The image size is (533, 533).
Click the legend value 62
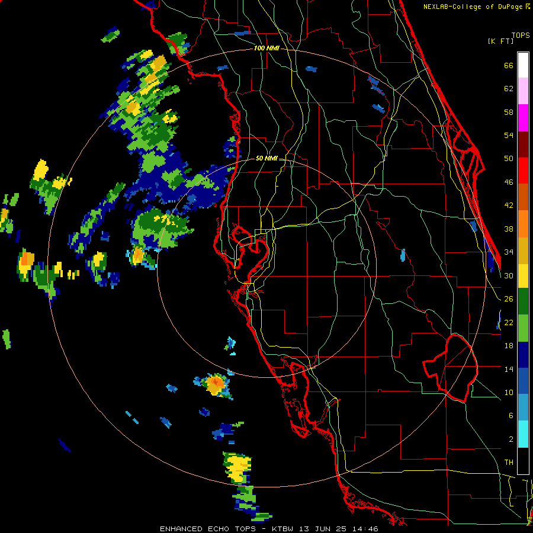pyautogui.click(x=509, y=89)
